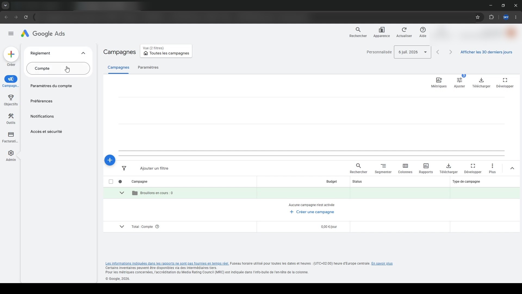This screenshot has height=294, width=522.
Task: Open the En savoir plus link
Action: 382,264
